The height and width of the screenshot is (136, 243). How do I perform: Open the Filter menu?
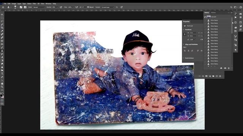(34, 3)
